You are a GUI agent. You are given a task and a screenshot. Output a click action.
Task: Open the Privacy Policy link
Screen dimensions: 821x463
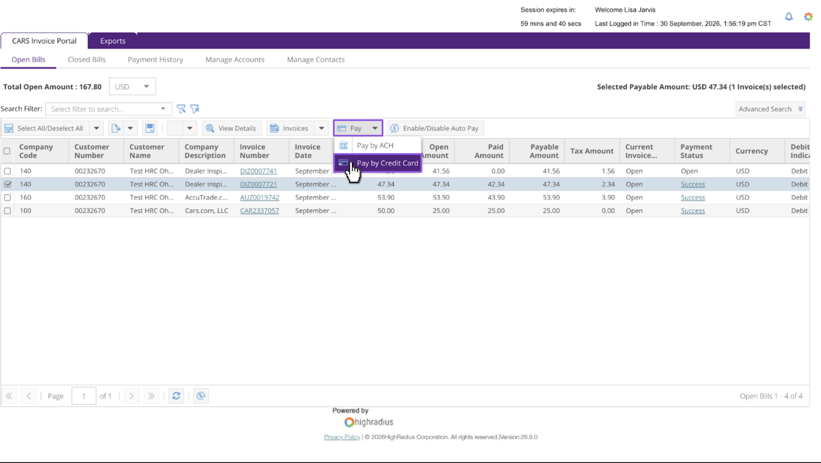click(342, 437)
